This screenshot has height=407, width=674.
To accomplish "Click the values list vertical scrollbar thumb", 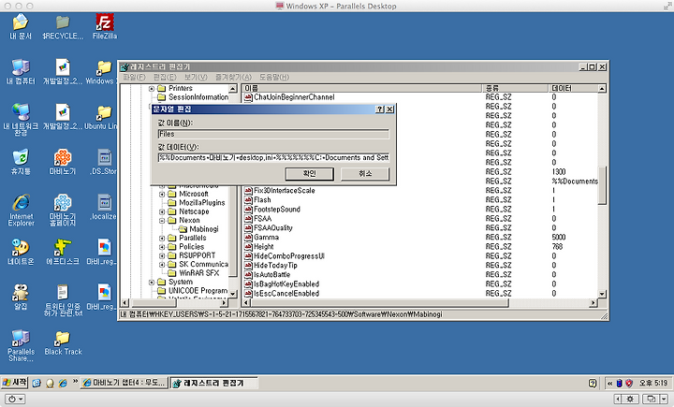I will coord(602,185).
